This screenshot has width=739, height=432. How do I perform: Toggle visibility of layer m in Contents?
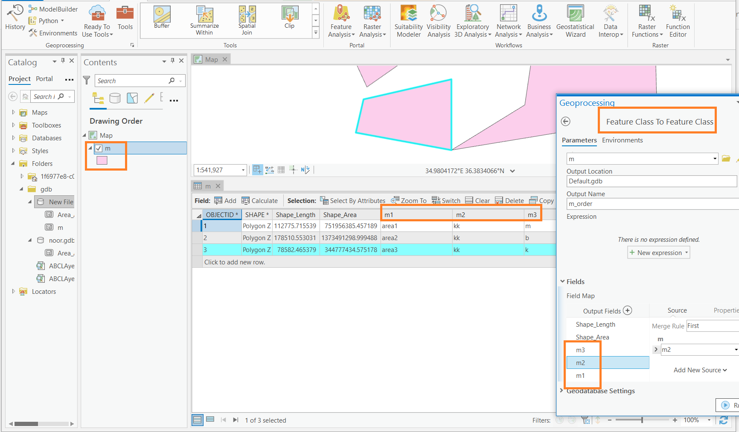pyautogui.click(x=99, y=148)
